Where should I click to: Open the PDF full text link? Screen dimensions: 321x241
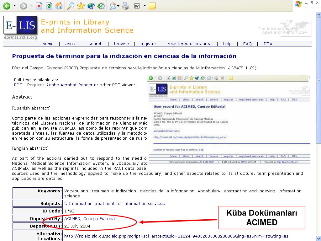tap(18, 85)
